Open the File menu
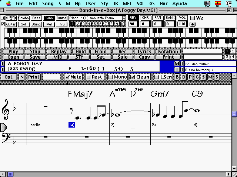Viewport: 237px width, 177px height. [20, 3]
